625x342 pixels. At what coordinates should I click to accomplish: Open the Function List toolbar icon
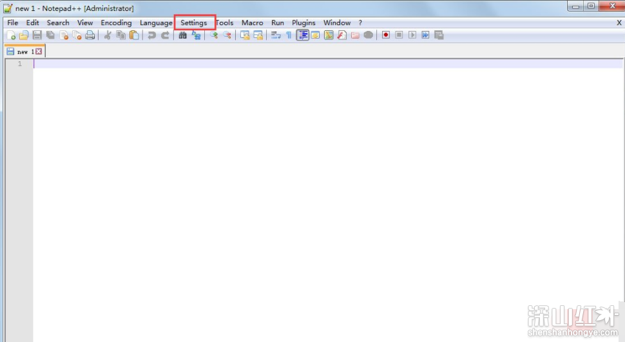click(342, 35)
